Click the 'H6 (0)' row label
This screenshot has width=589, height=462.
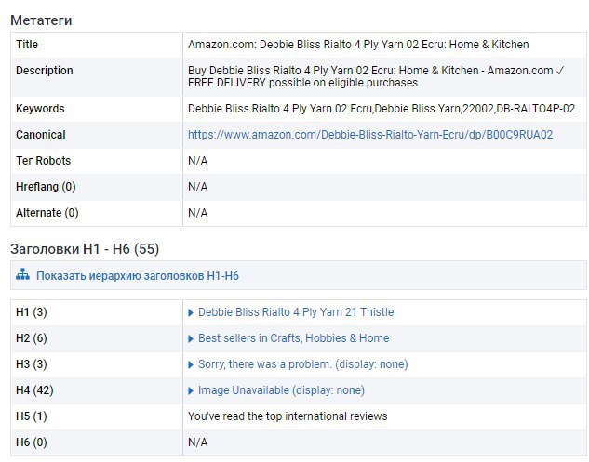point(32,442)
